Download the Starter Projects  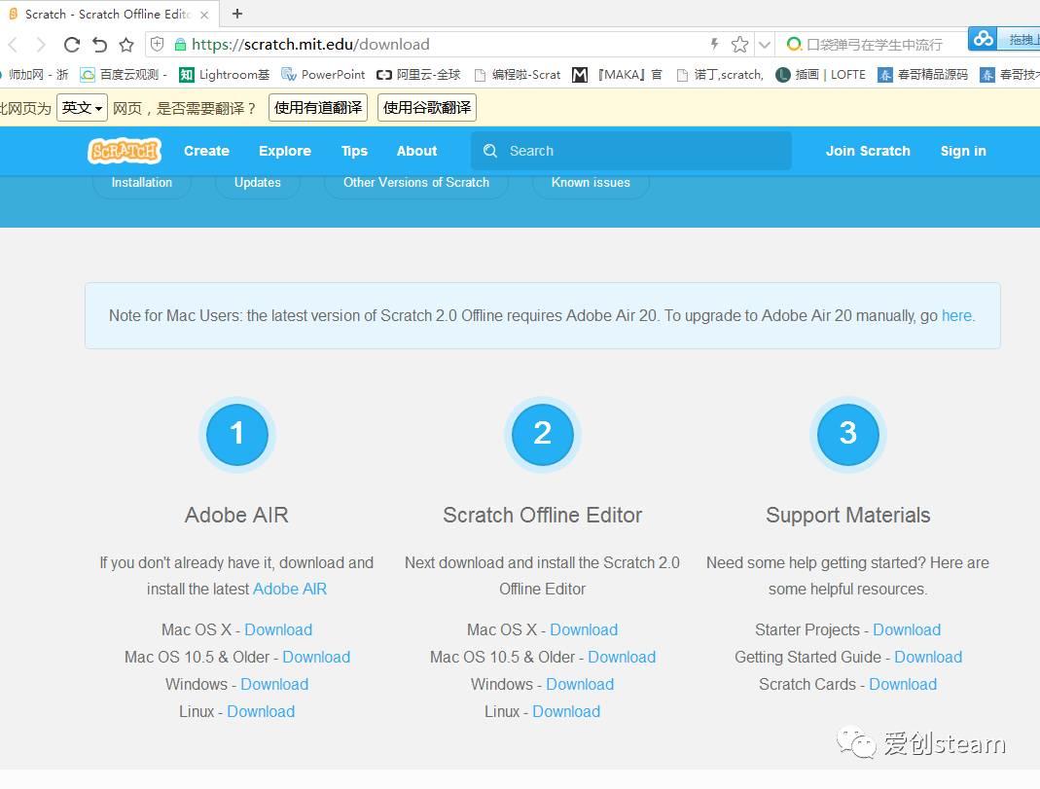[907, 629]
